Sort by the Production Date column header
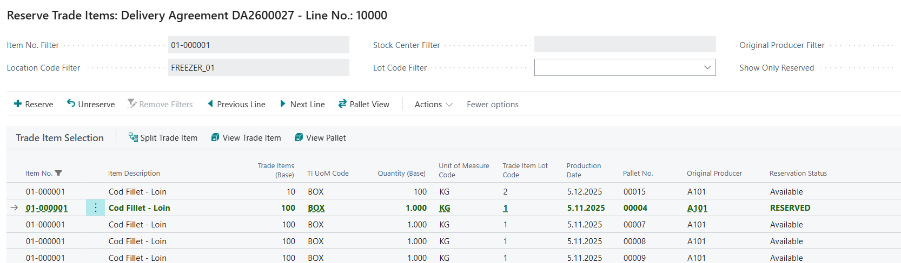Screen dimensions: 901x263 (583, 170)
